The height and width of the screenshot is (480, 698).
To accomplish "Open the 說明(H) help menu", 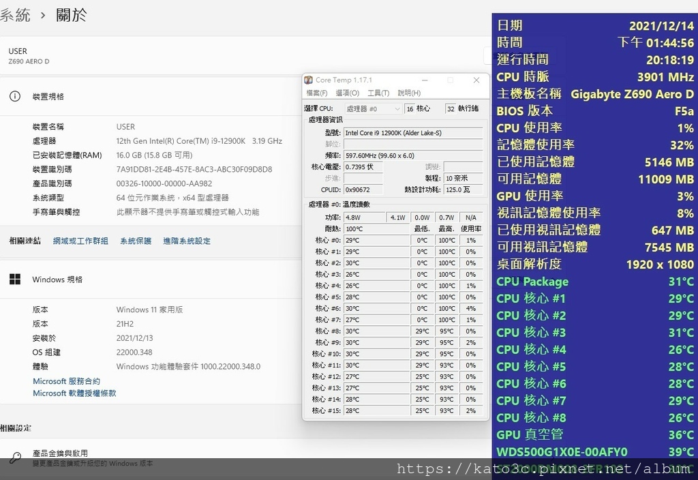I will [x=409, y=93].
